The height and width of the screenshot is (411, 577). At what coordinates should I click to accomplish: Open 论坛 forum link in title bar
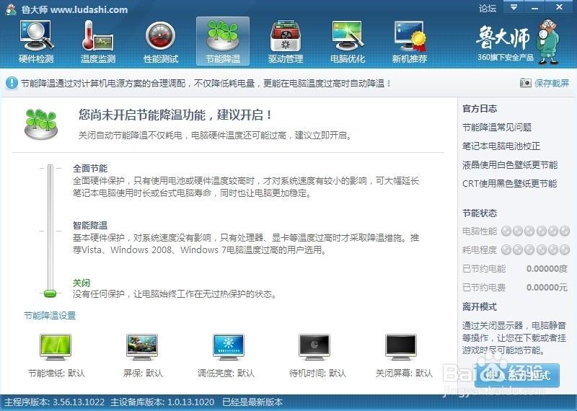(488, 9)
